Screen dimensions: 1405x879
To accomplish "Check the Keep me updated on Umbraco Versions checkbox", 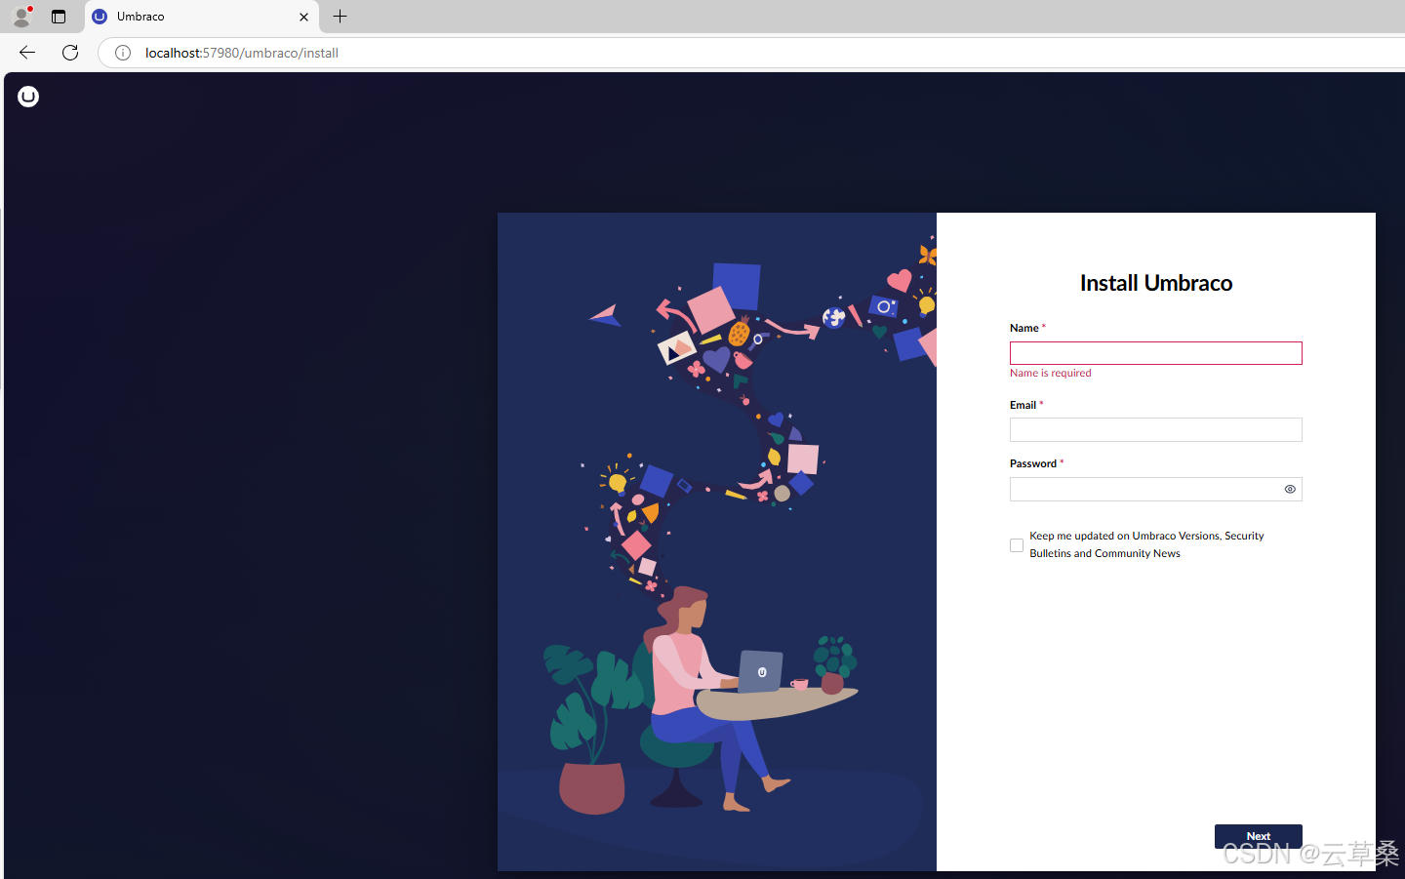I will (1017, 545).
